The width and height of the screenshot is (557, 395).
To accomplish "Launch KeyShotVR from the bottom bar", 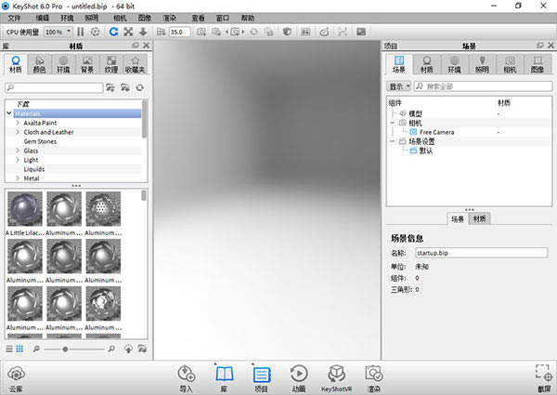I will tap(336, 378).
